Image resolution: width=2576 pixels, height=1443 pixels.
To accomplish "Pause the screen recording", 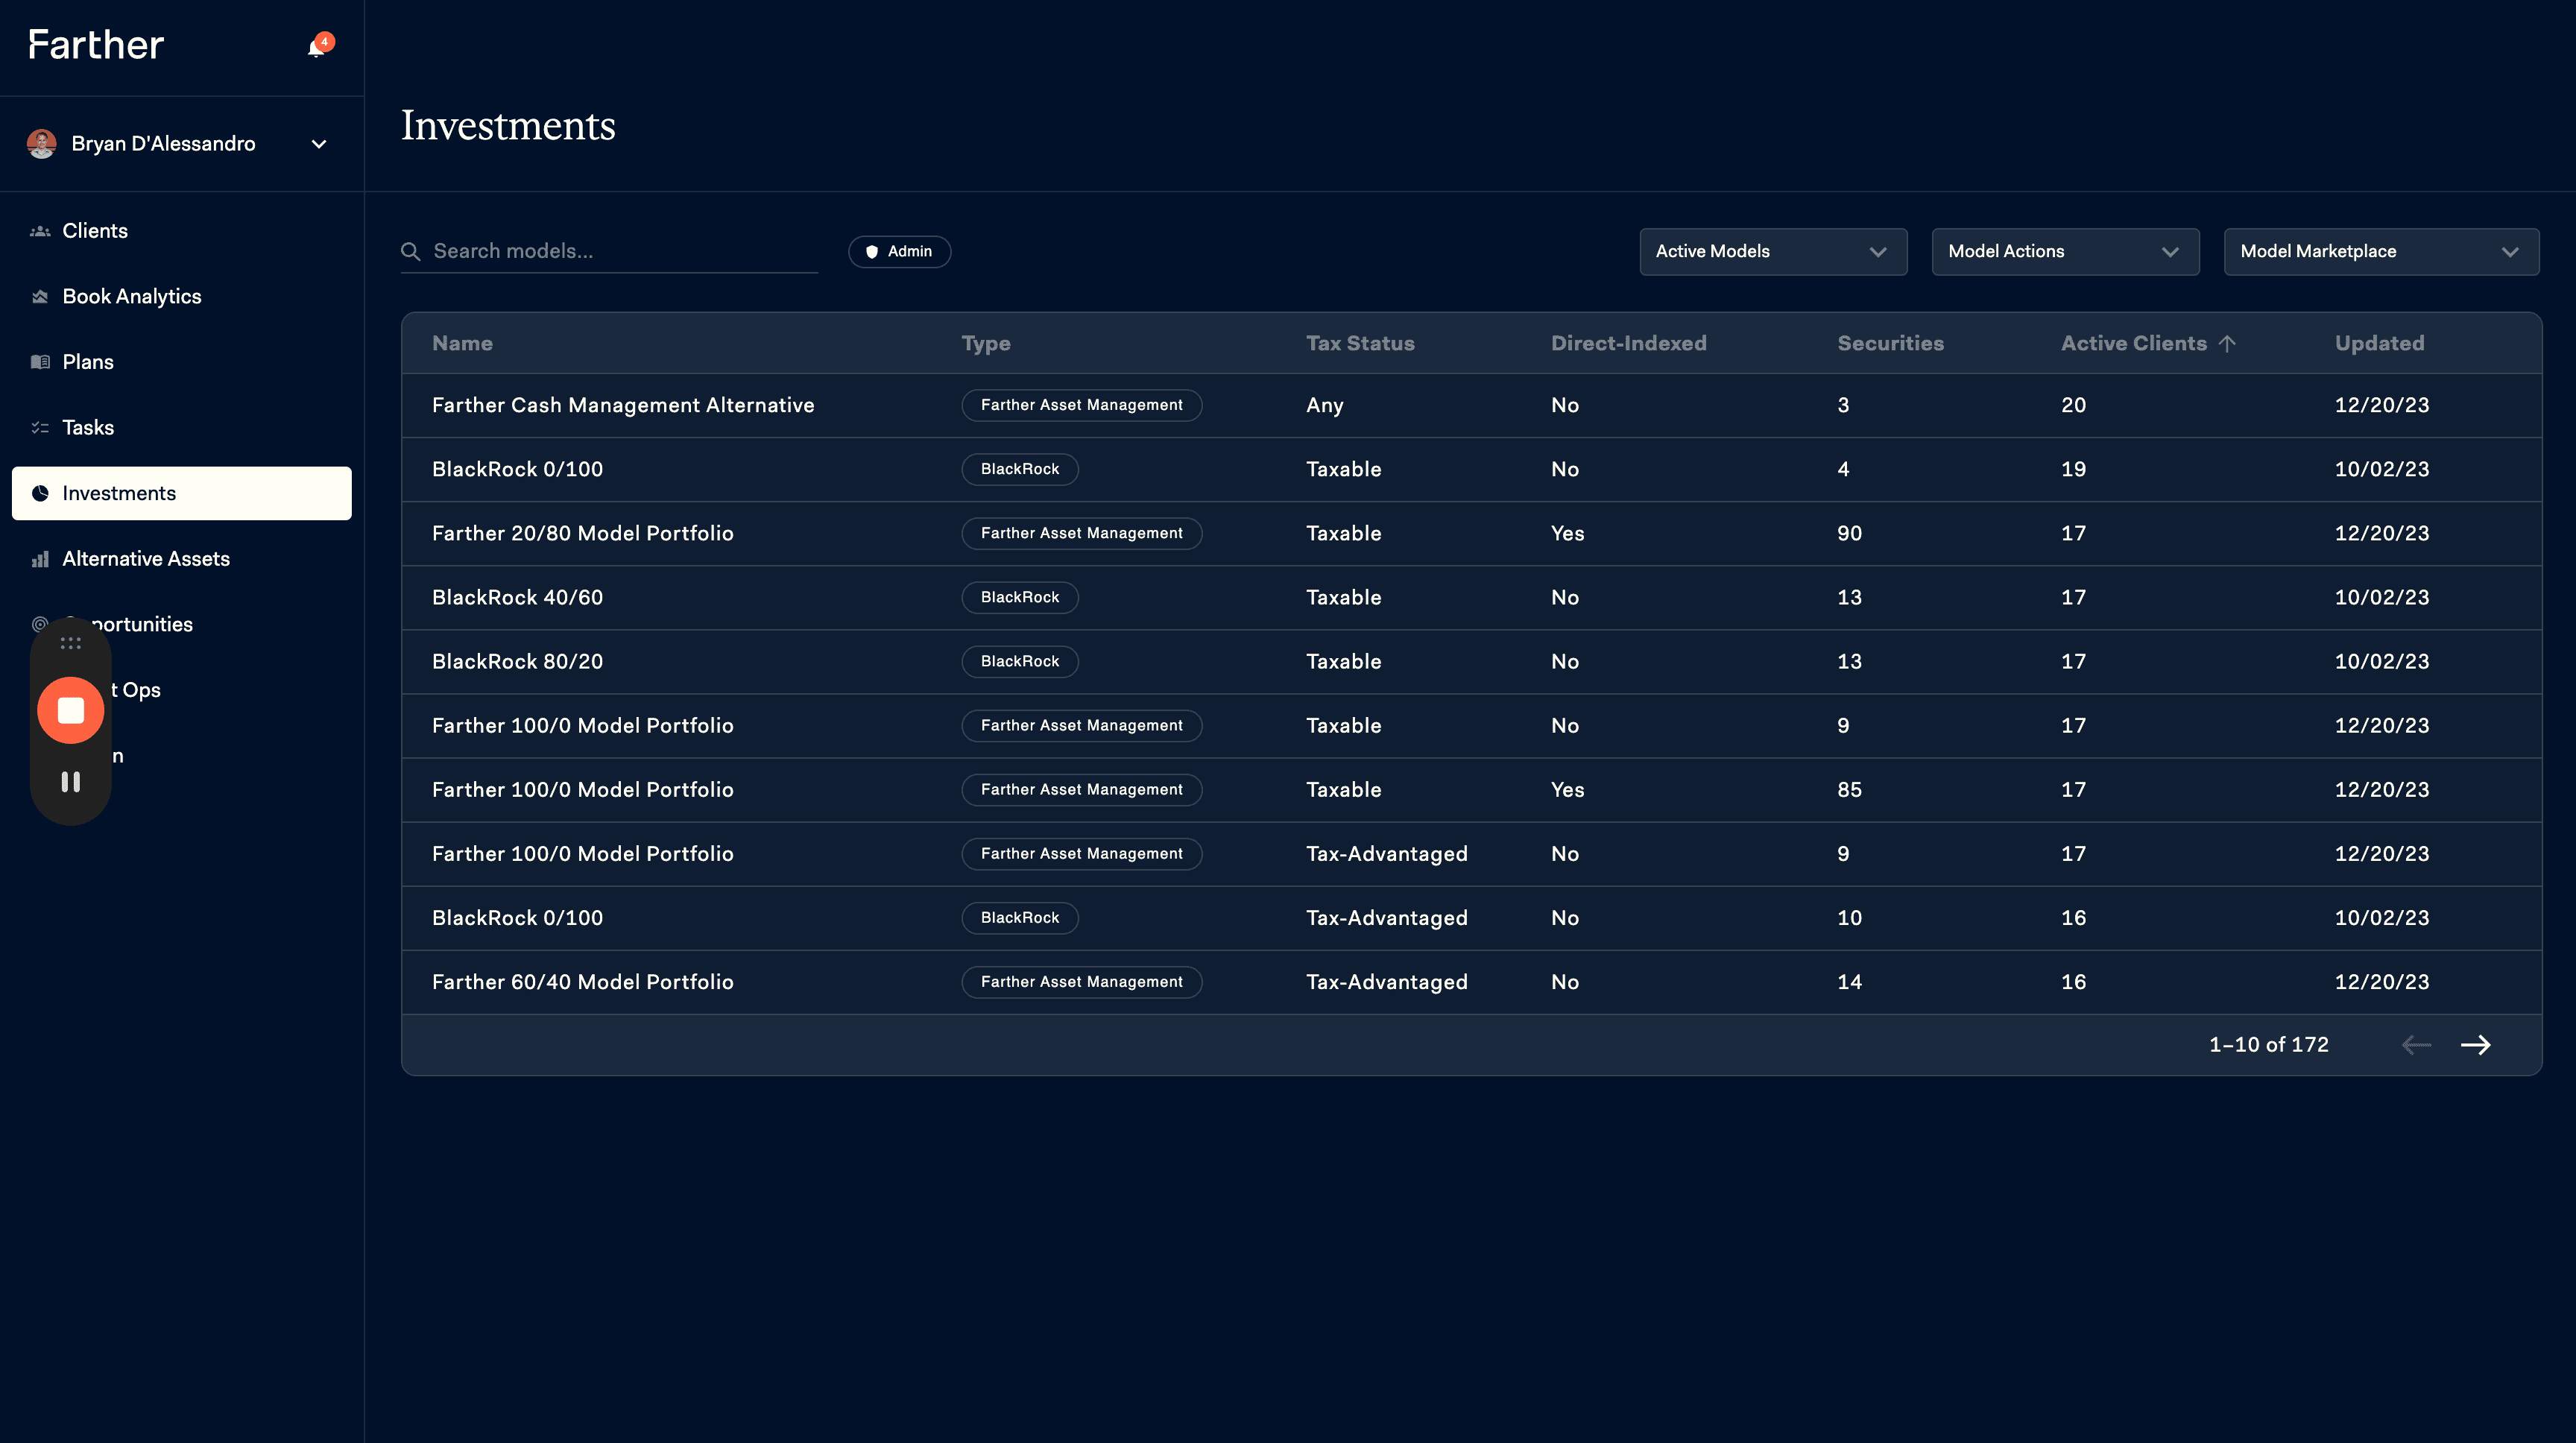I will point(70,782).
